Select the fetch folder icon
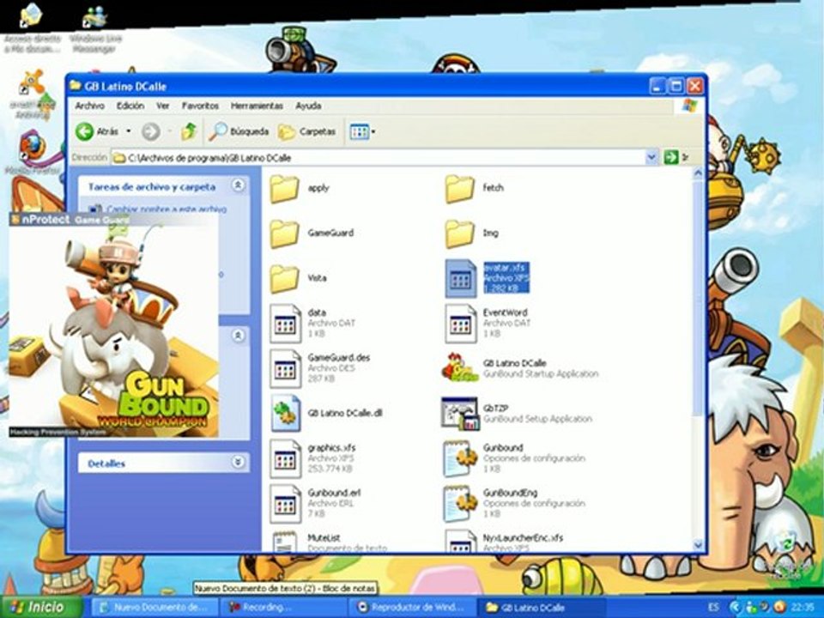 (459, 189)
